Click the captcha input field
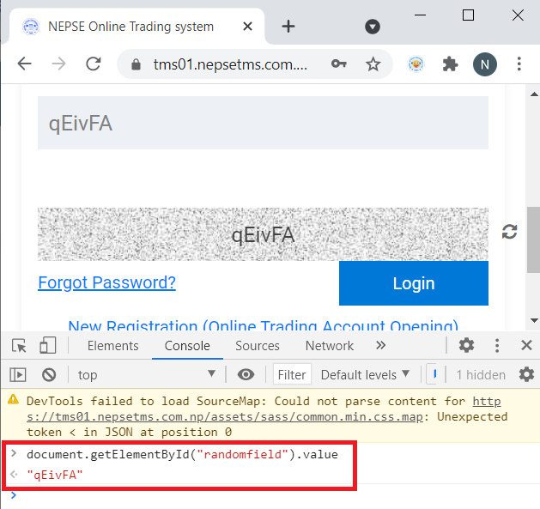540x509 pixels. (263, 124)
